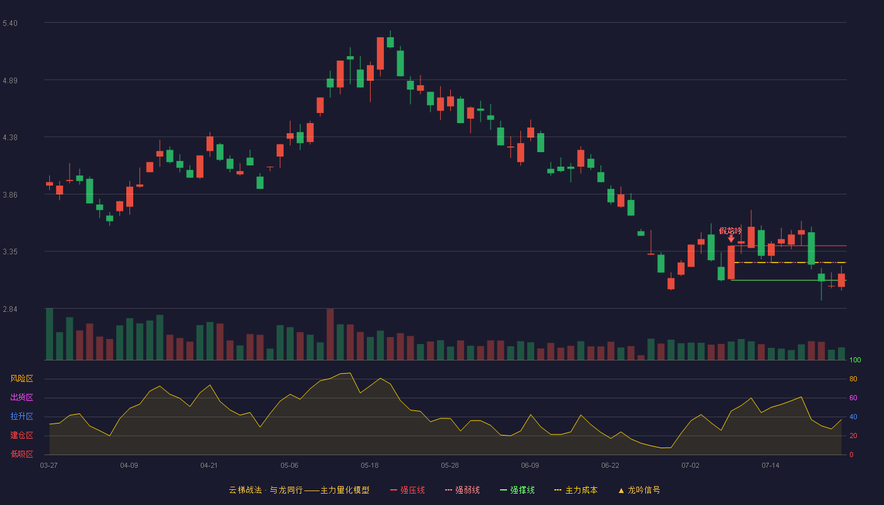The image size is (884, 505).
Task: Toggle the 云梯战法 主力量化模型 legend entry
Action: coord(299,490)
